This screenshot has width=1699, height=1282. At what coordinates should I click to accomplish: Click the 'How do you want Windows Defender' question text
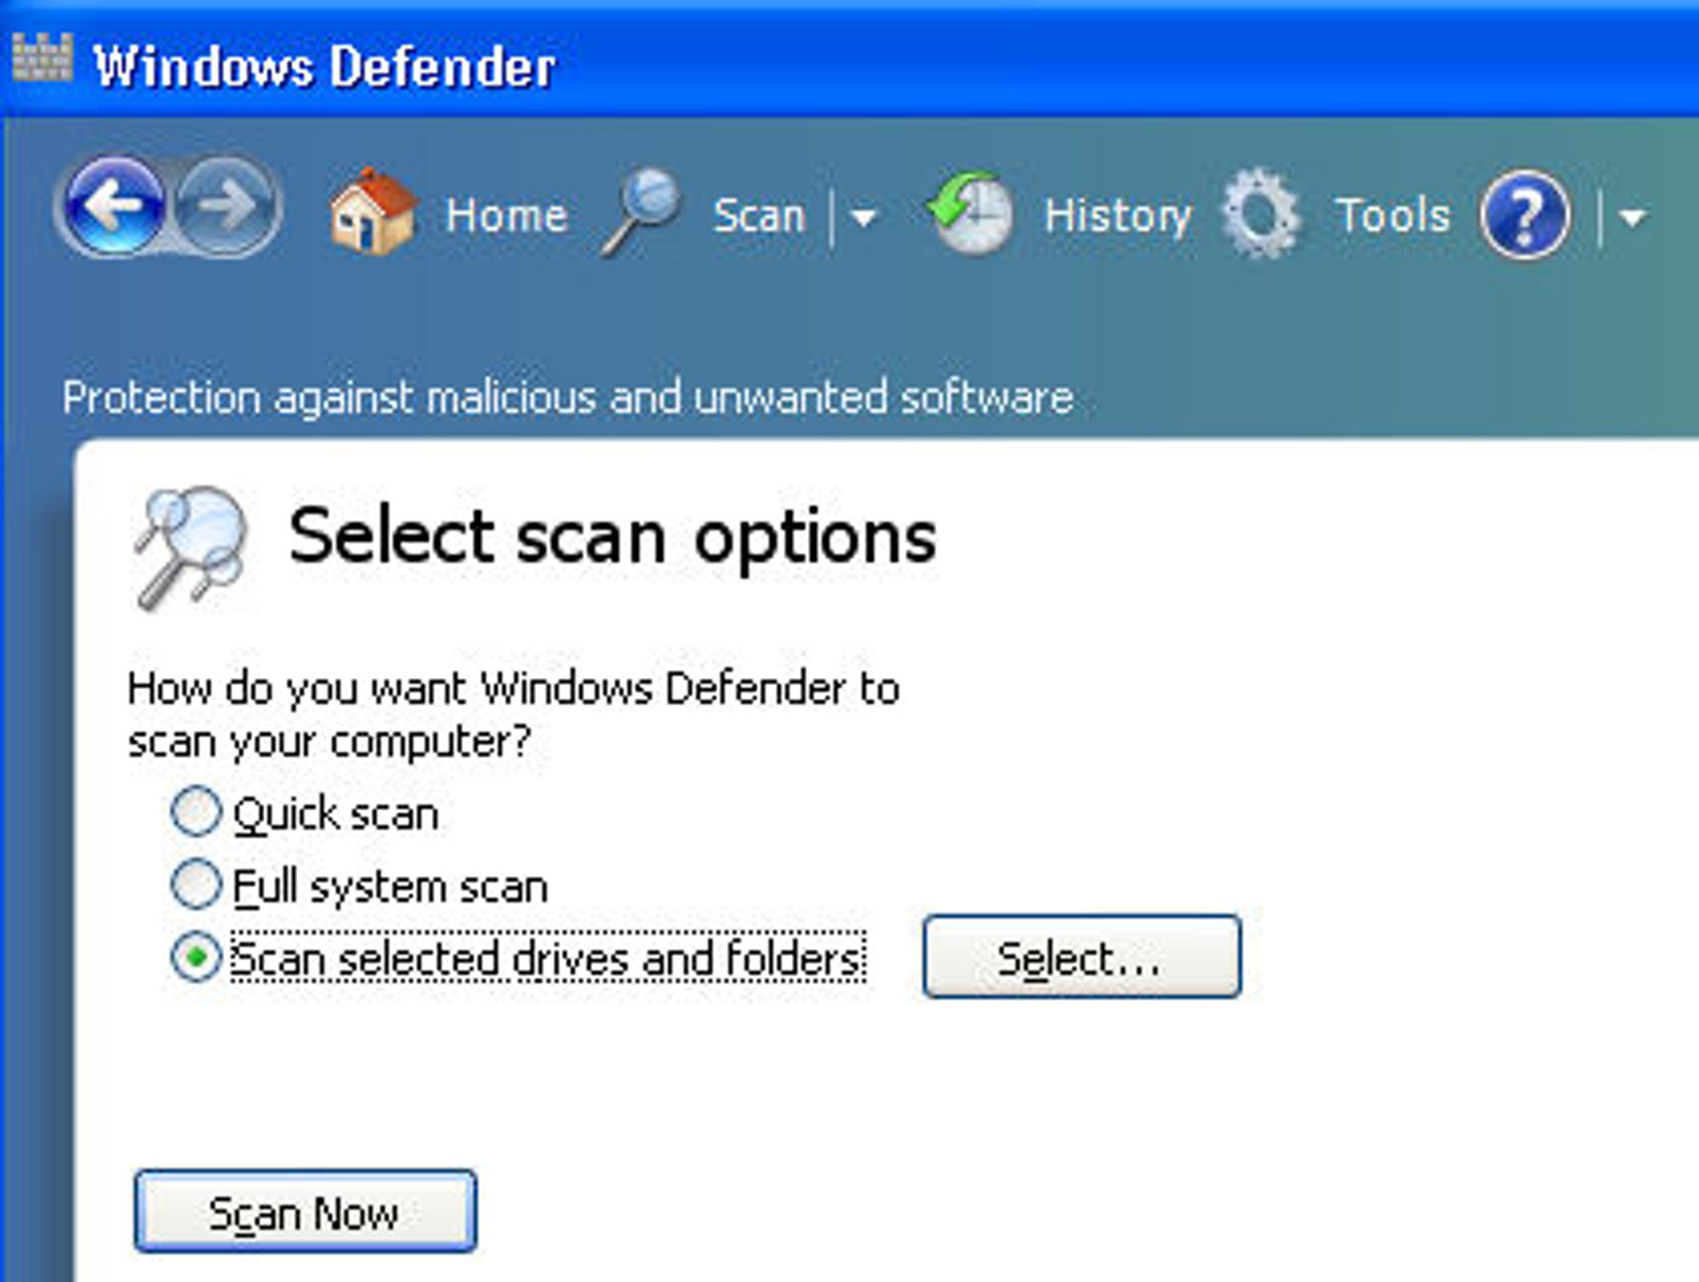(513, 715)
